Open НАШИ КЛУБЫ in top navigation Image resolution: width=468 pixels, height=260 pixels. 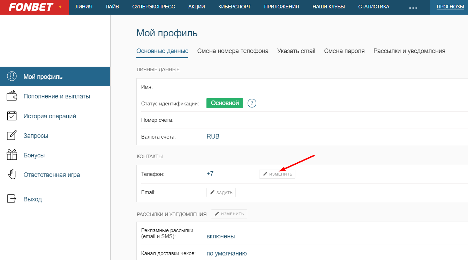pos(329,7)
